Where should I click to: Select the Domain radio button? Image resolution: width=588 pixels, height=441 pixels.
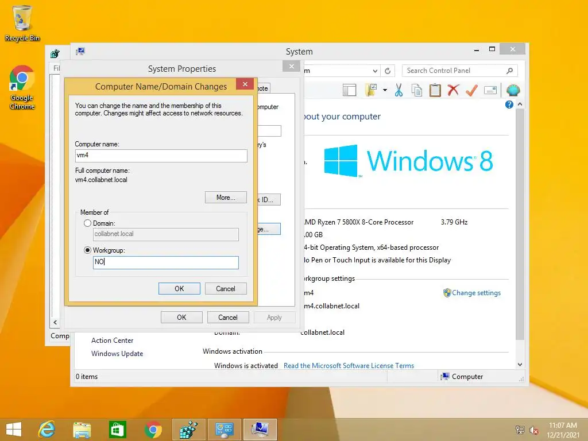(x=87, y=223)
